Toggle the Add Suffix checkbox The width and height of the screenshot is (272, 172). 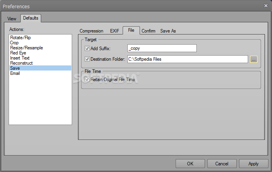coord(87,48)
